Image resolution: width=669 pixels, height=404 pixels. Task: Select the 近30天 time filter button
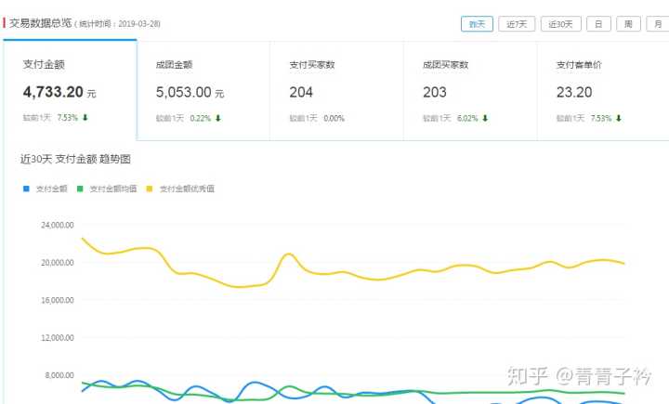[560, 24]
